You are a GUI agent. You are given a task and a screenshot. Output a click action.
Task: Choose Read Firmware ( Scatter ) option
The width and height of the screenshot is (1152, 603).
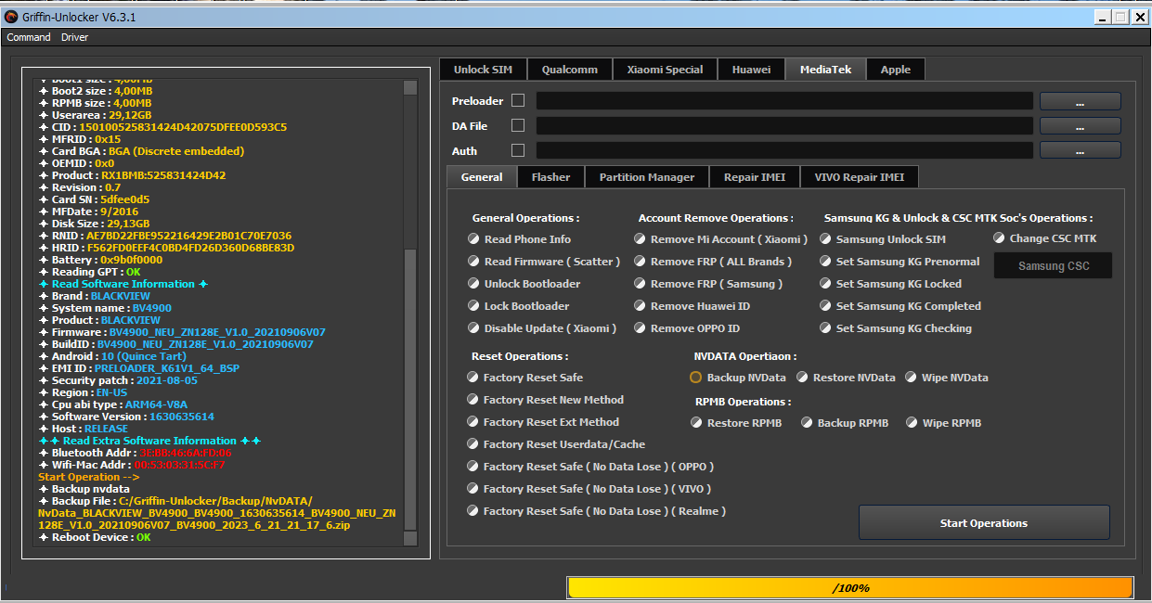point(544,262)
